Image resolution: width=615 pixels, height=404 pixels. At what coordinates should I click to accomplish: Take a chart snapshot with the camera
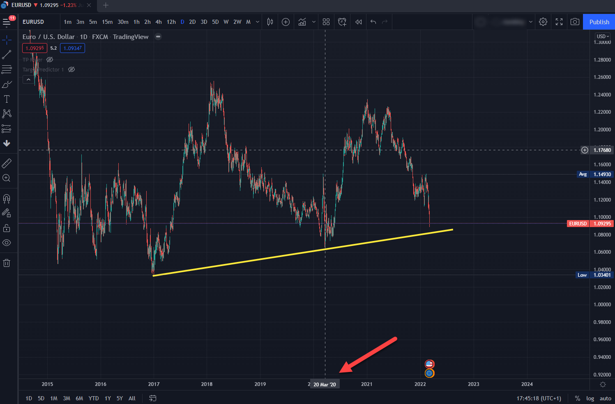click(575, 22)
